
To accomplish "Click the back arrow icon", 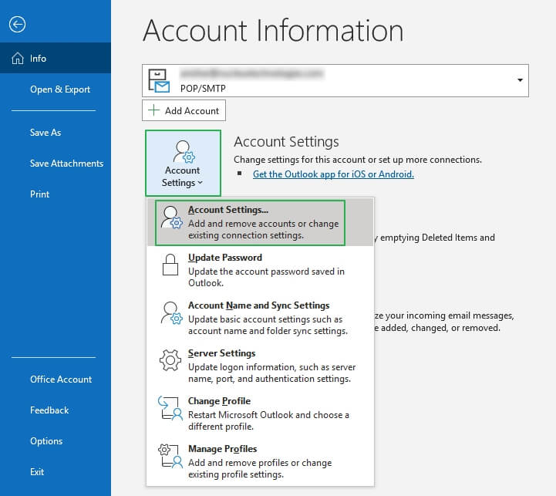I will (x=17, y=25).
